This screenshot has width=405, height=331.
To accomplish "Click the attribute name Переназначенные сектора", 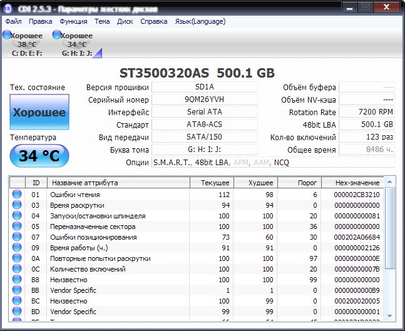I will pos(93,227).
